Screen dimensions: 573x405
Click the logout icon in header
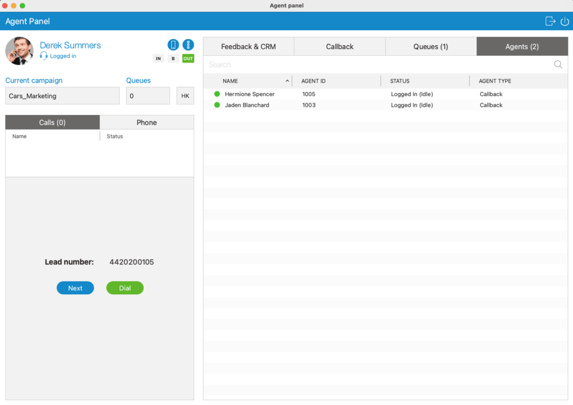[550, 21]
